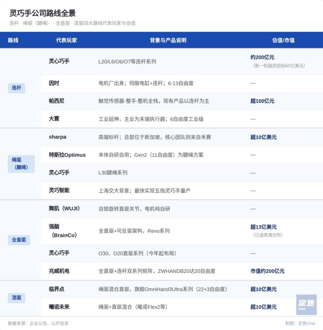This screenshot has width=323, height=330.
Task: Select the 帕西尼 company name
Action: tap(57, 101)
